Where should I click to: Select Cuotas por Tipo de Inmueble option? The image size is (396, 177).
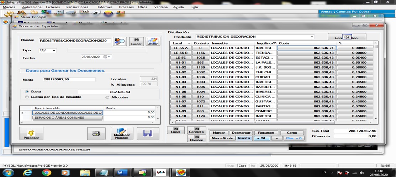27,97
